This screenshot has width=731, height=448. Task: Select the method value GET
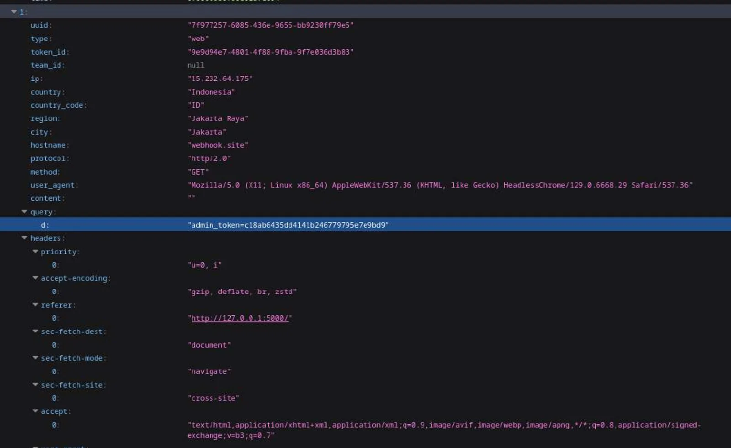pos(198,172)
